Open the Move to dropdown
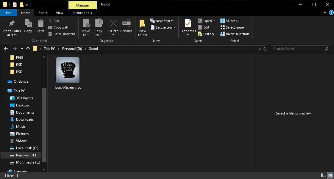This screenshot has width=334, height=179. click(x=86, y=27)
